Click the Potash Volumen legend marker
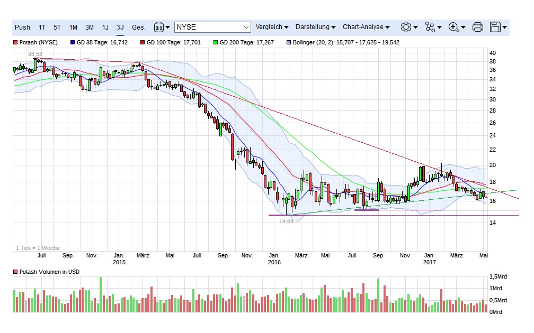 pos(15,272)
